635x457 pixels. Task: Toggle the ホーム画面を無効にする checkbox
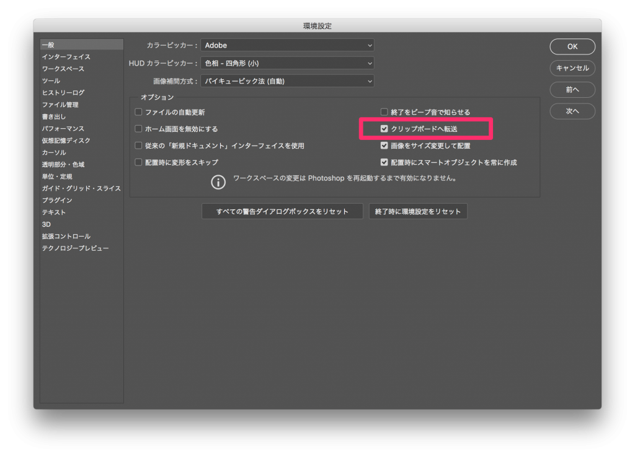pyautogui.click(x=139, y=129)
